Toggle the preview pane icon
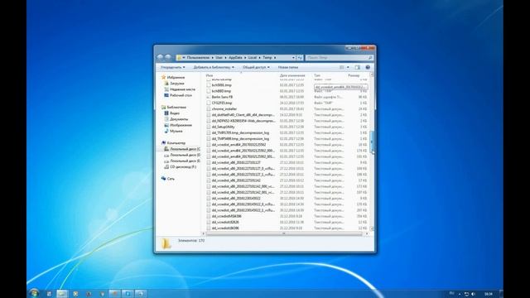Viewport: 530px width, 298px height. (358, 67)
